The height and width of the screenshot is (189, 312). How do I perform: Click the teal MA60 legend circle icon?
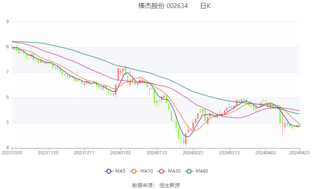click(x=189, y=171)
